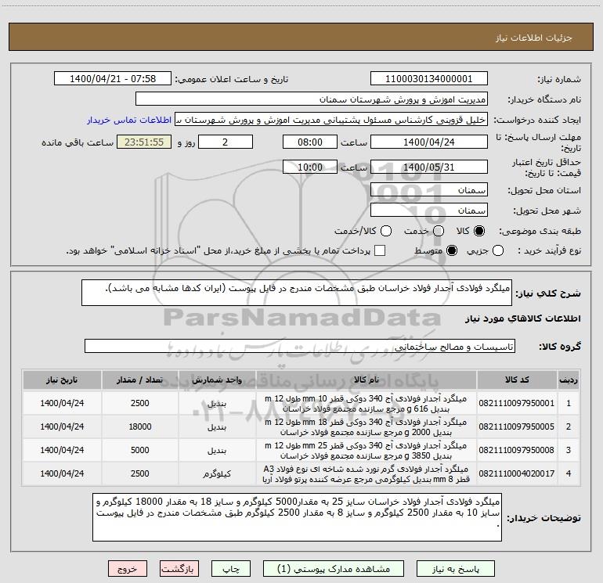Screen dimensions: 603x583
Task: Click the پاسخ به نیاز button
Action: coord(455,569)
